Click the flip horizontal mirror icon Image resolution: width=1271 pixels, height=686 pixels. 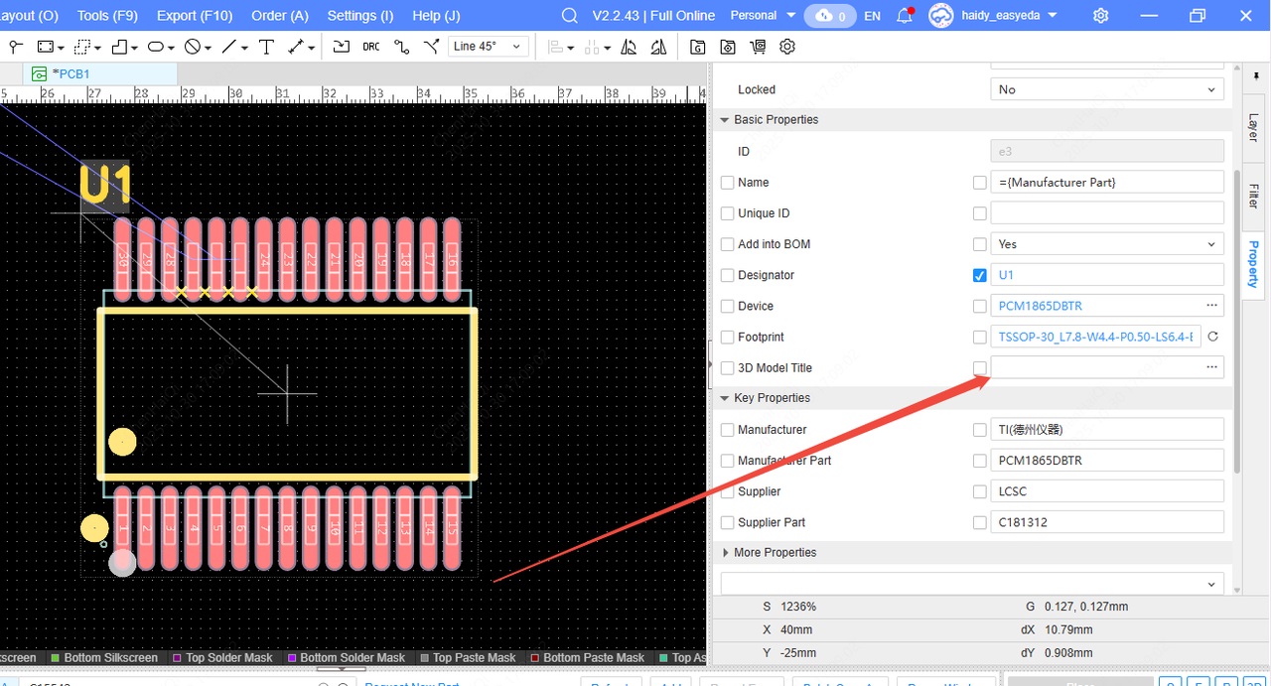point(629,47)
